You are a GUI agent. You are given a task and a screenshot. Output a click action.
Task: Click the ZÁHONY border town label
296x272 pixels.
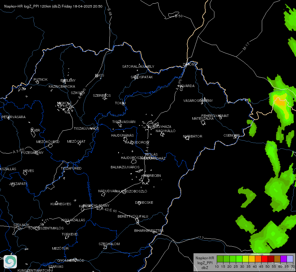(190, 64)
